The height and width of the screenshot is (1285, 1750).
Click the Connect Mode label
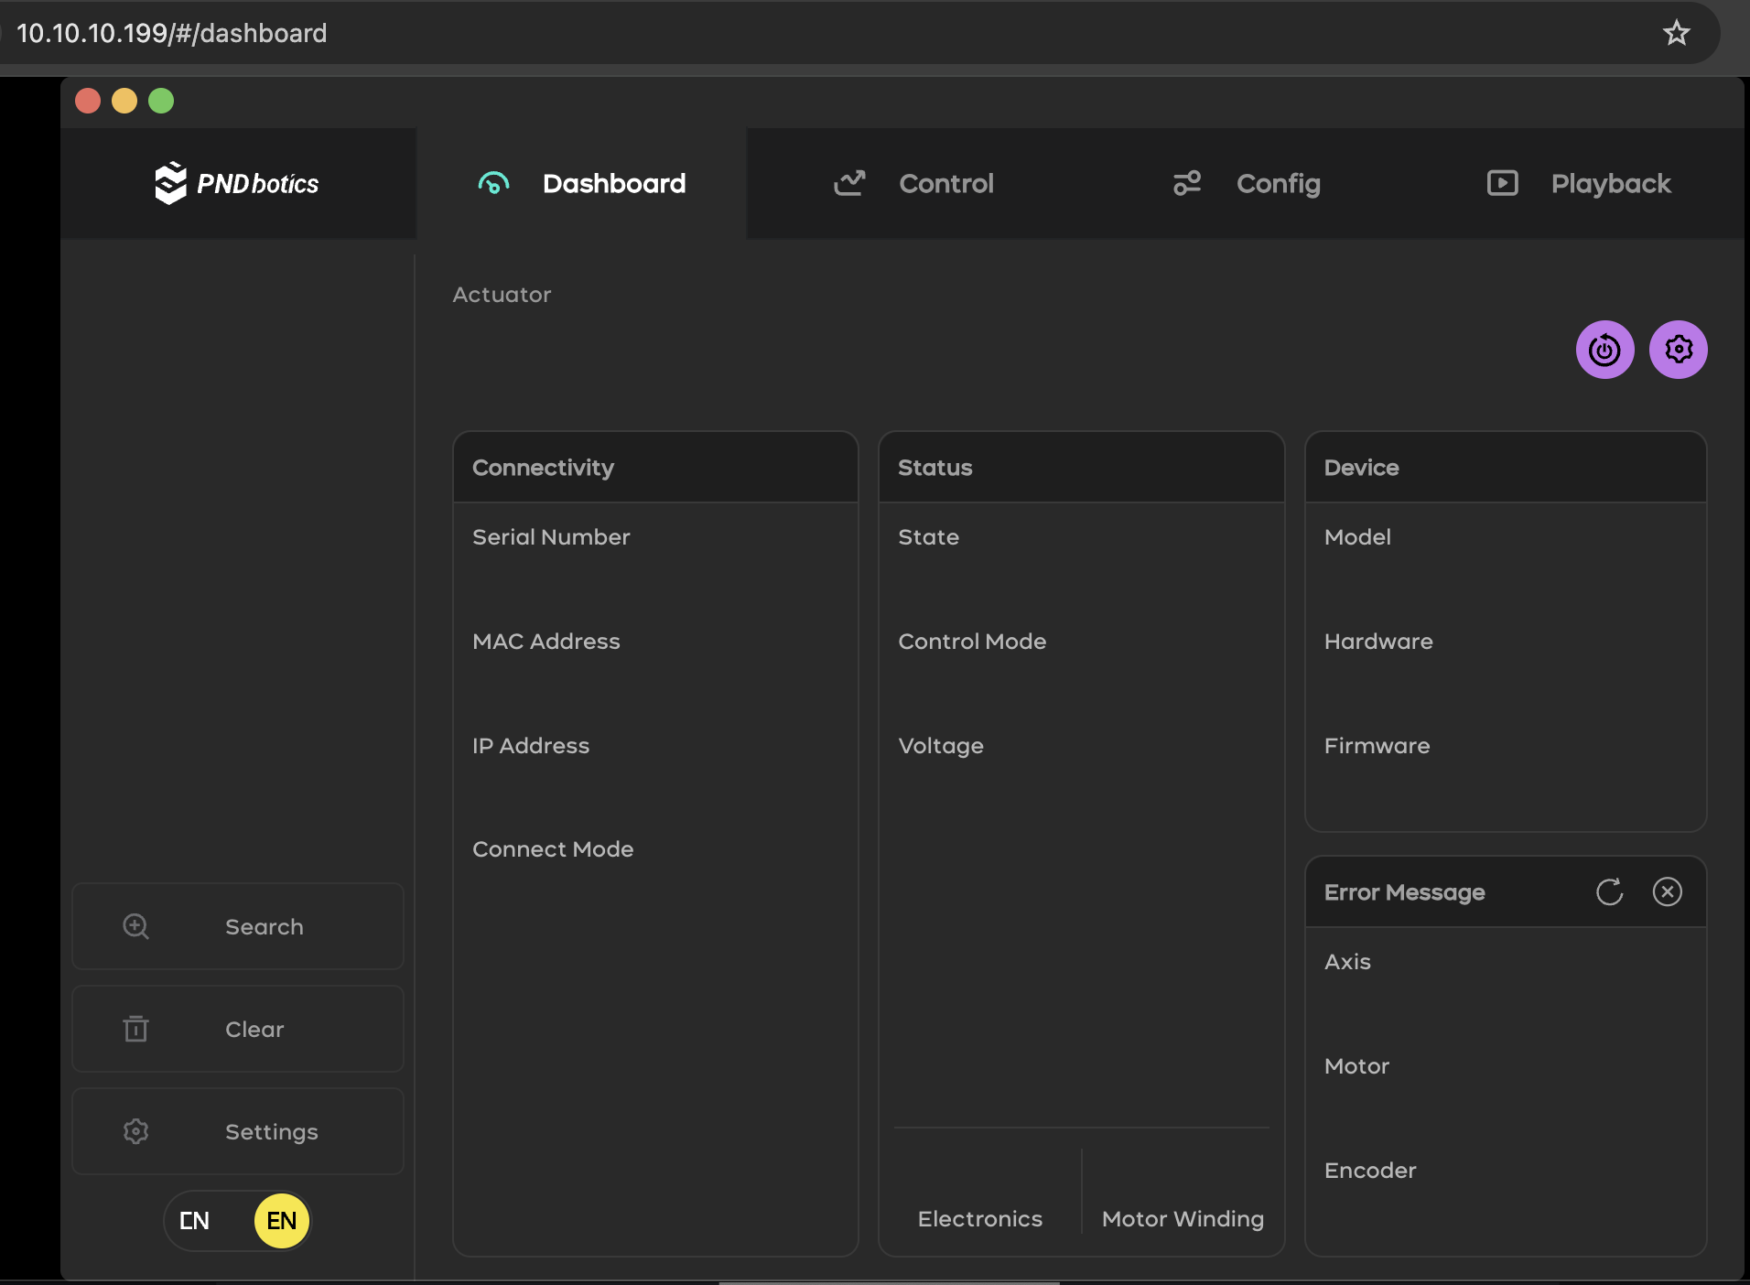(x=553, y=849)
